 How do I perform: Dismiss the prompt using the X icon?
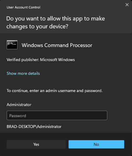[127, 5]
